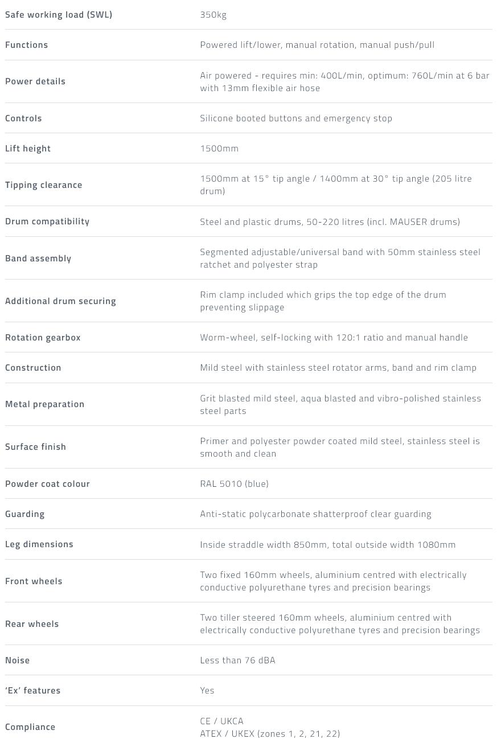
Task: Click the Metal preparation label
Action: 45,404
